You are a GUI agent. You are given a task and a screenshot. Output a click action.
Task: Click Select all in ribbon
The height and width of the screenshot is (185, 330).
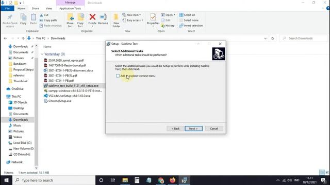[187, 15]
